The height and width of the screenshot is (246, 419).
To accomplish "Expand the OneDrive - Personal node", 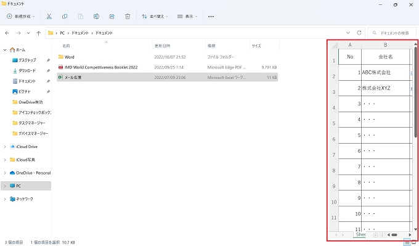I will (5, 173).
